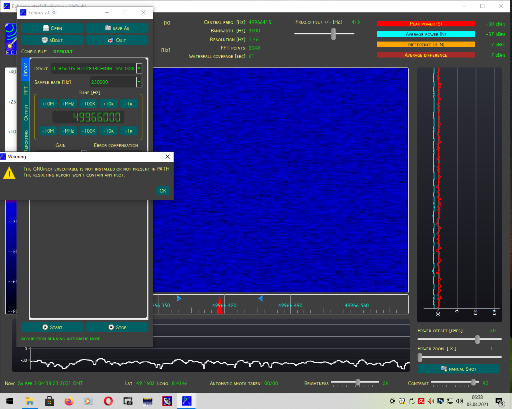Open the media player taskbar icon
The image size is (512, 409).
[x=88, y=401]
